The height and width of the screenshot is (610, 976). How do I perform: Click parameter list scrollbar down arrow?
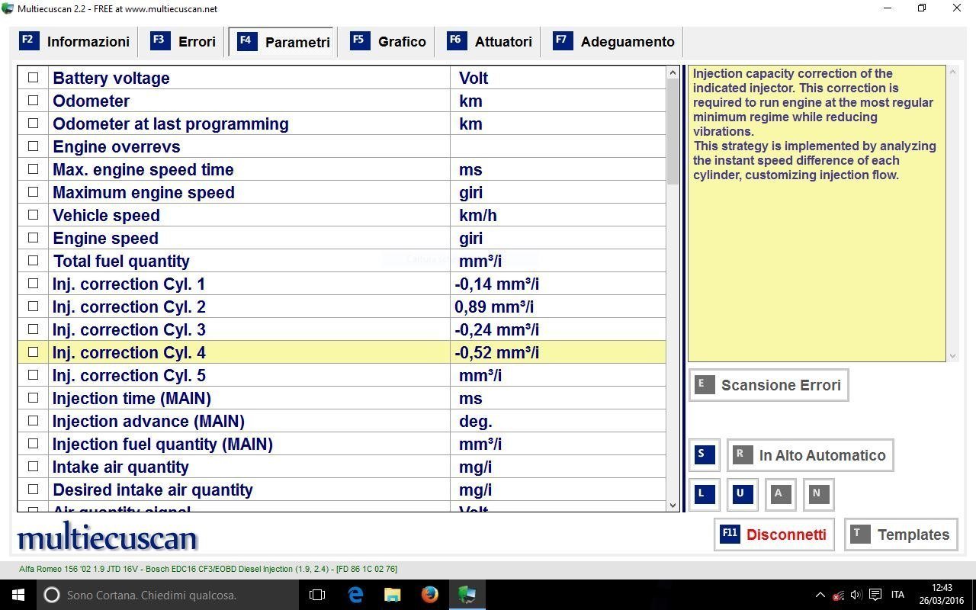(x=673, y=505)
